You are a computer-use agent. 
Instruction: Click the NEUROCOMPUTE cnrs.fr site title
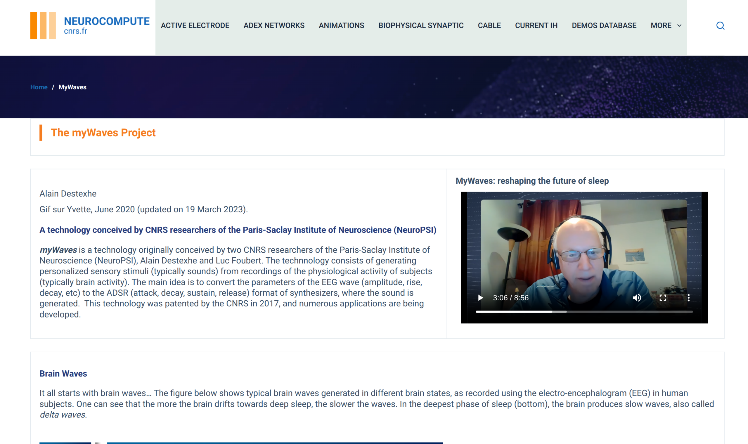(x=107, y=25)
